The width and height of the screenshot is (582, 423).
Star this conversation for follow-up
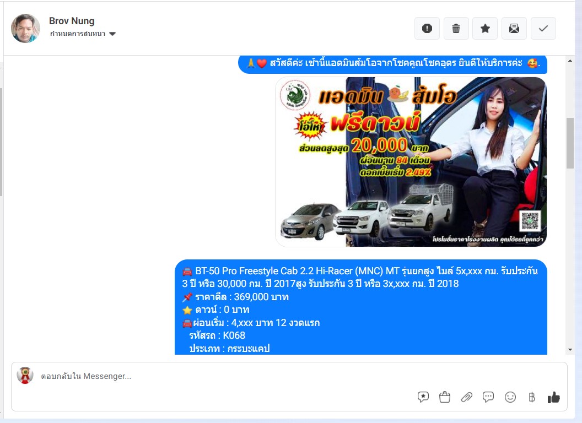click(485, 29)
